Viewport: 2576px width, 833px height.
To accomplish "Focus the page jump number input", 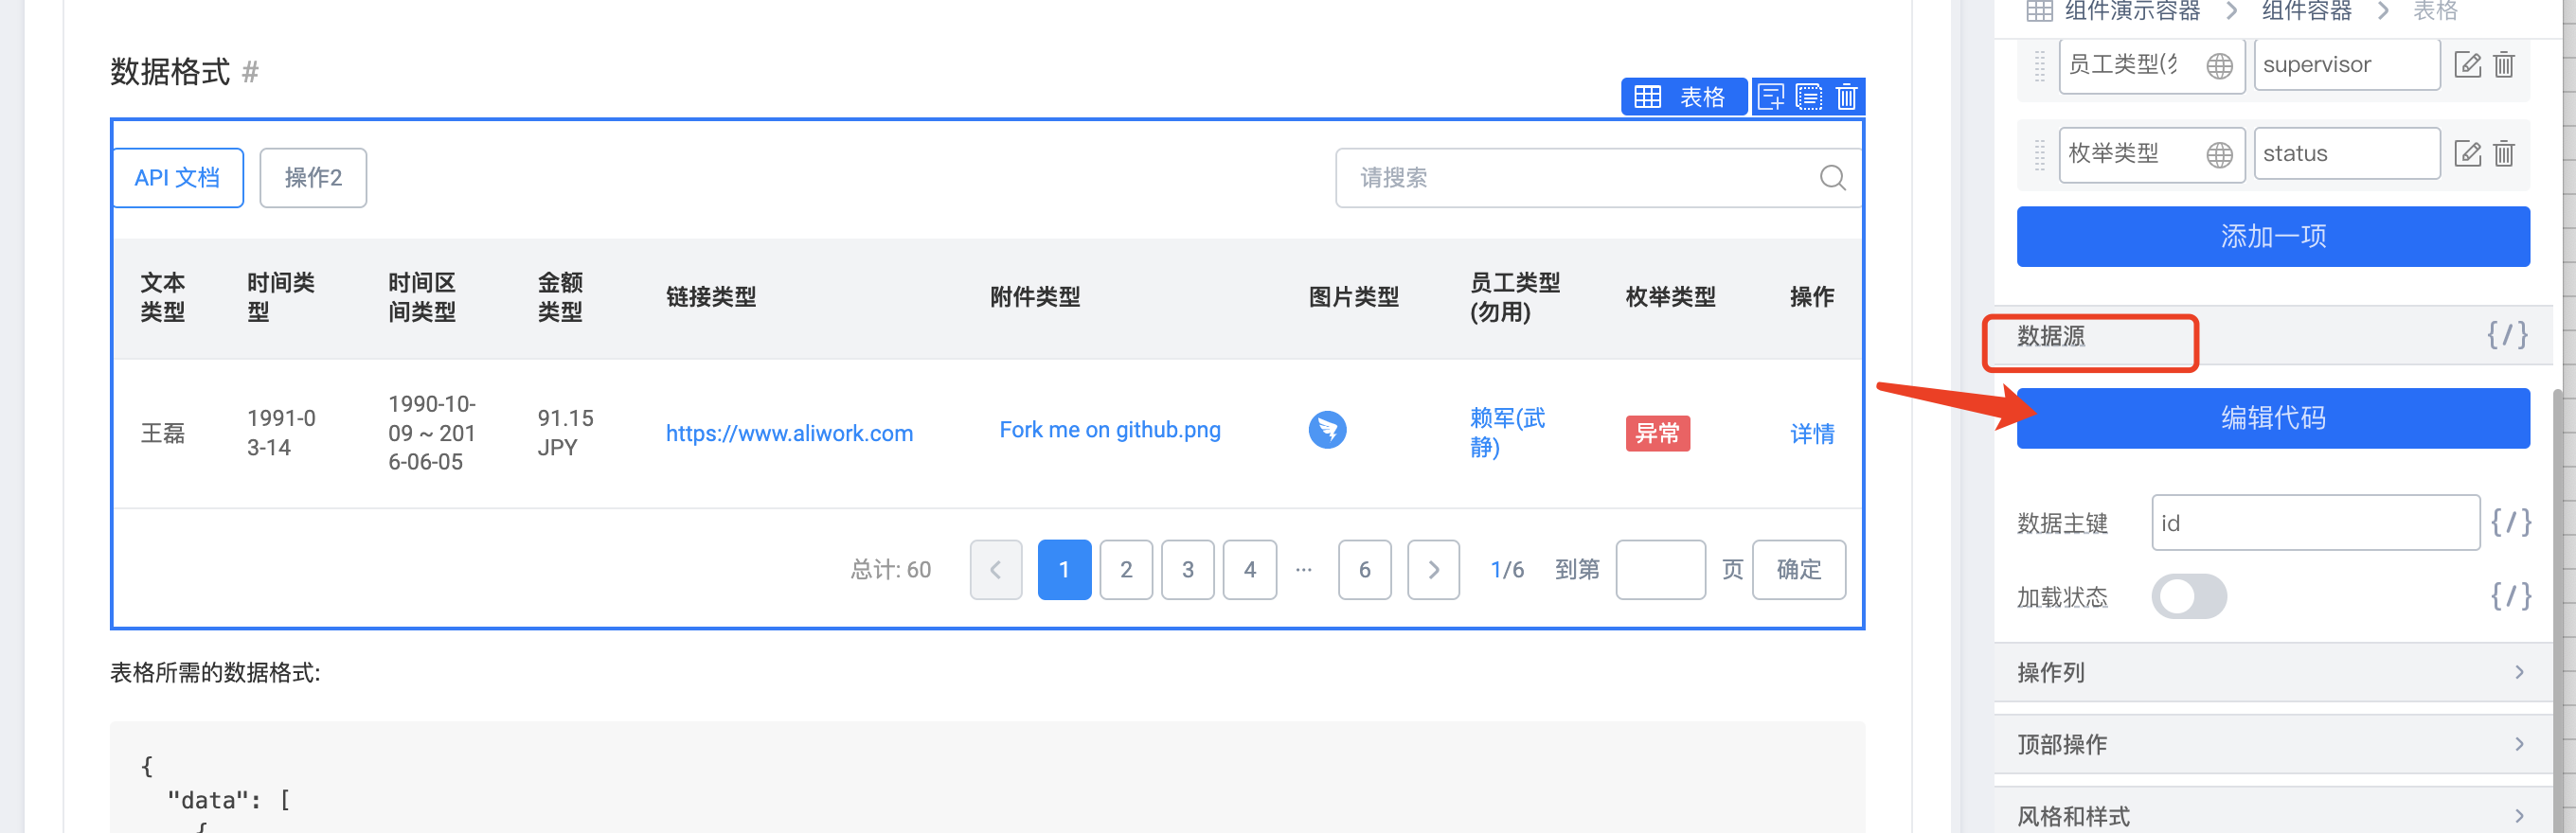I will click(x=1660, y=570).
